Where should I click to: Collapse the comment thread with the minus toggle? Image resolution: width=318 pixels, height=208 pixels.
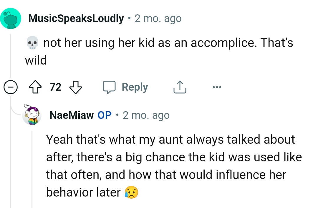(11, 87)
